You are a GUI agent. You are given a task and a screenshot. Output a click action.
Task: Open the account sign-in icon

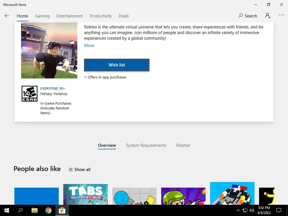[268, 16]
